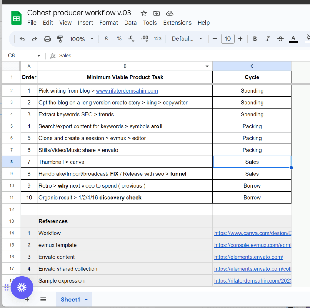Viewport: 310px width, 308px height.
Task: Toggle Bold formatting
Action: point(255,39)
